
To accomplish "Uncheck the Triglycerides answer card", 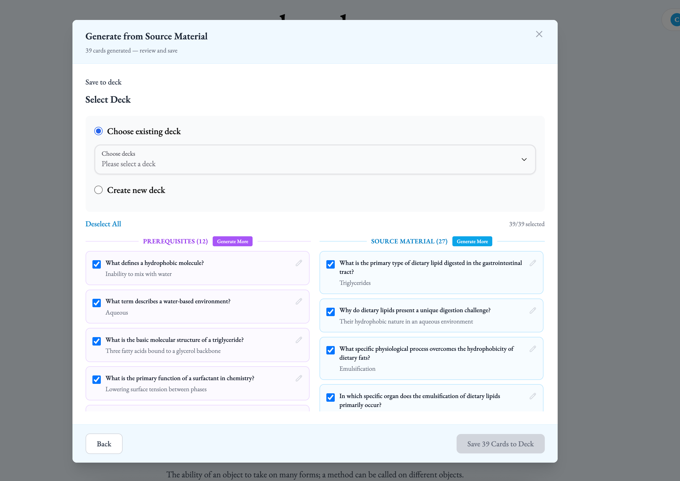I will [x=330, y=264].
